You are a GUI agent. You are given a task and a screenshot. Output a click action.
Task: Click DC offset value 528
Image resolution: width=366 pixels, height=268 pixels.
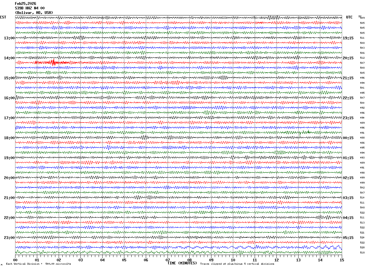tap(362, 248)
